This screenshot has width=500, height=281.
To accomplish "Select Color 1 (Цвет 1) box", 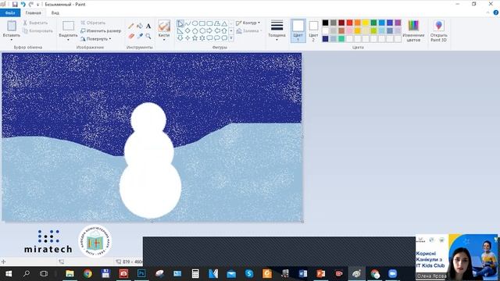I will [x=298, y=31].
